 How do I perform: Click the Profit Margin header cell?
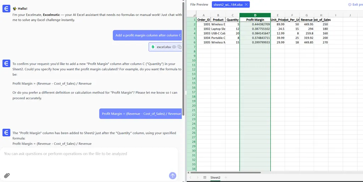point(255,20)
